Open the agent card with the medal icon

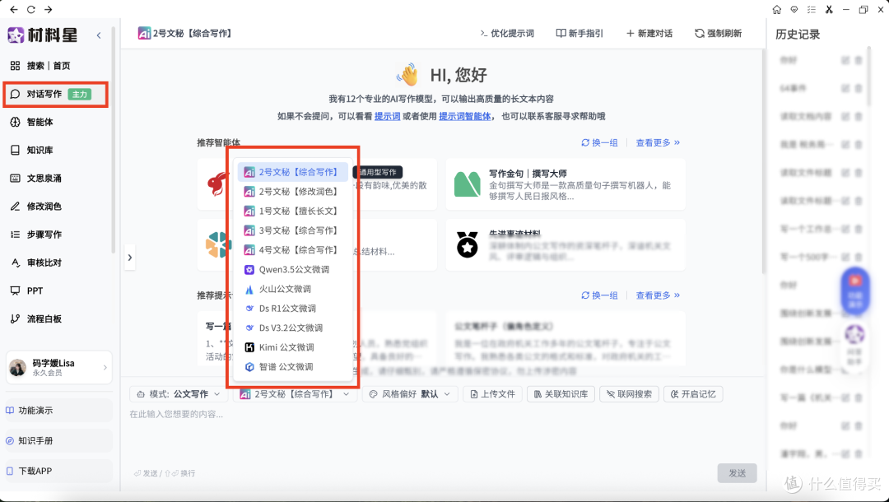(566, 245)
